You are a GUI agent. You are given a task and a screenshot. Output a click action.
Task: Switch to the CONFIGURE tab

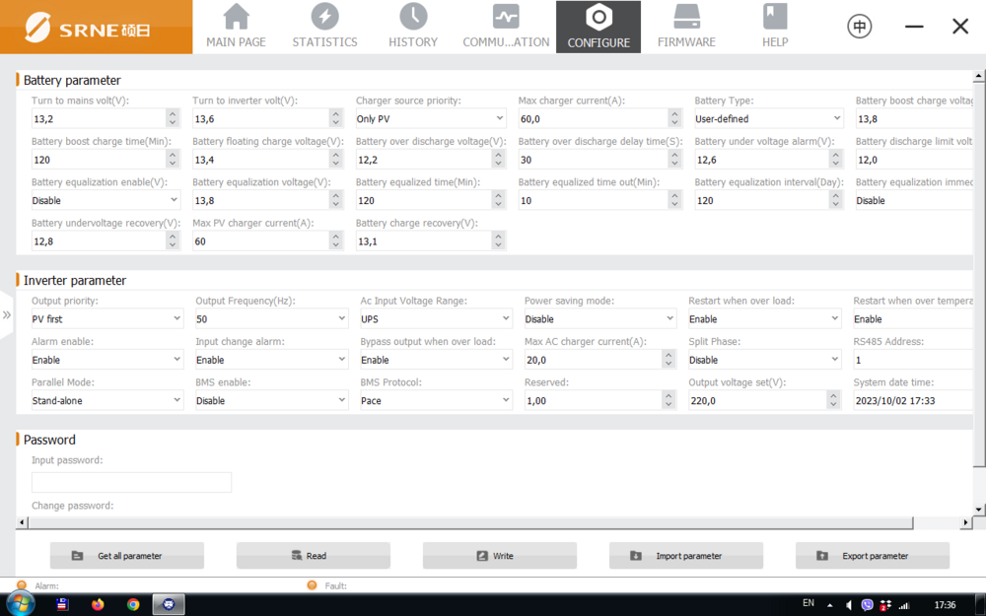598,26
